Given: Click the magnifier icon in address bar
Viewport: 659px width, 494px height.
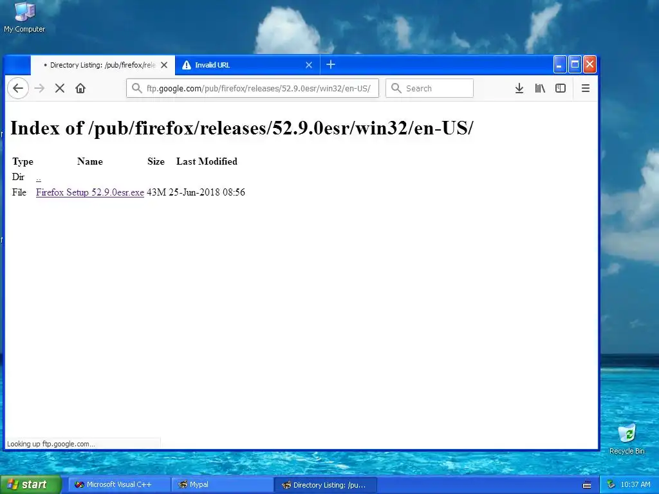Looking at the screenshot, I should 136,88.
